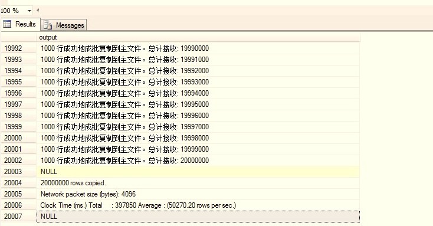The width and height of the screenshot is (433, 226).
Task: Click the horizontal scroll left arrow
Action: [38, 11]
